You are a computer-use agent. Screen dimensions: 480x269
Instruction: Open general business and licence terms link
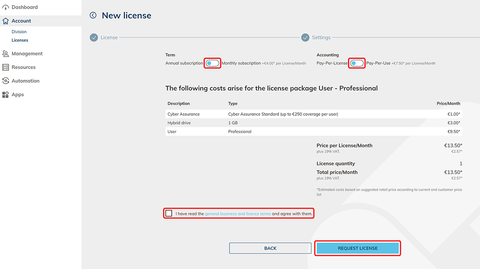[238, 214]
